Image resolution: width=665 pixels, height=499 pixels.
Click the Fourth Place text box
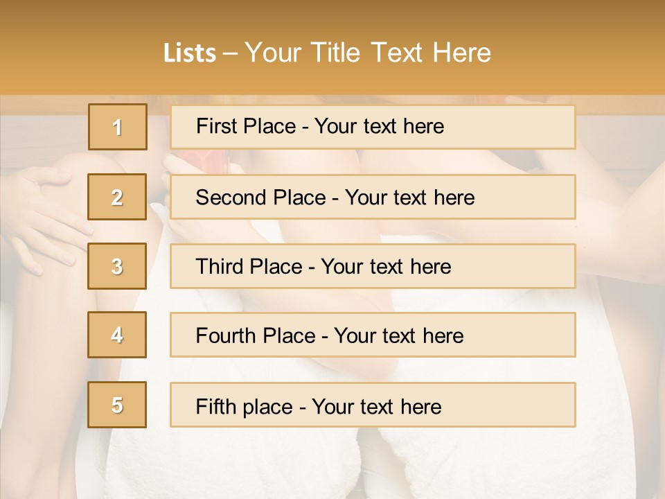[x=373, y=335]
